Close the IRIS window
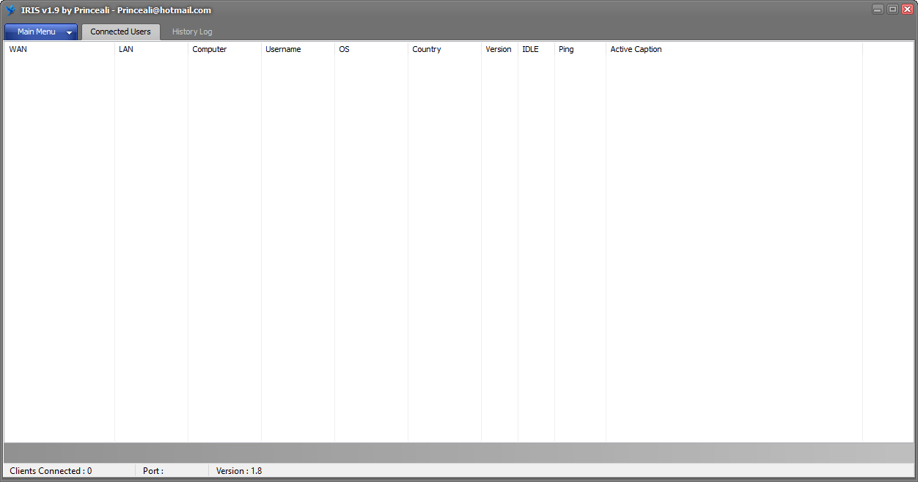 [907, 10]
